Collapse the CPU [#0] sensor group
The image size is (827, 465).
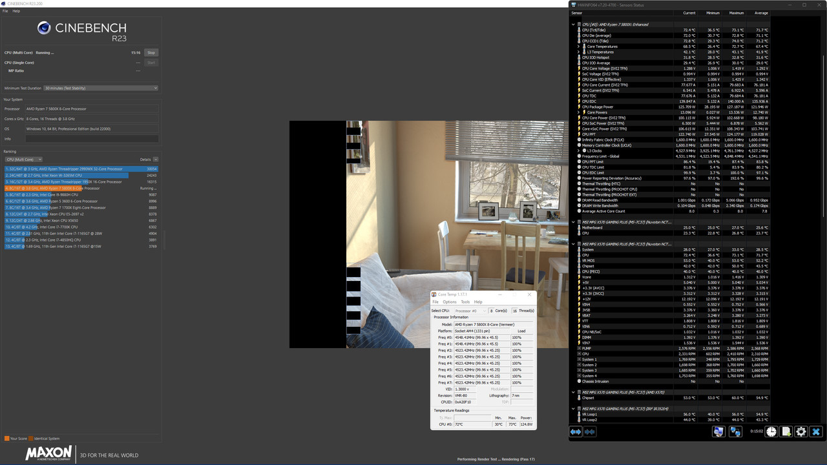[x=573, y=25]
